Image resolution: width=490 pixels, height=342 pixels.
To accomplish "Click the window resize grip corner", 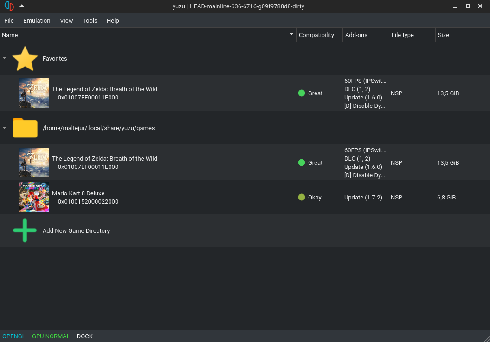I will (487, 339).
